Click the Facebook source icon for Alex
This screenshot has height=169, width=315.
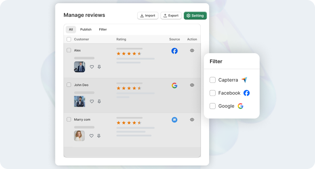[x=174, y=51]
